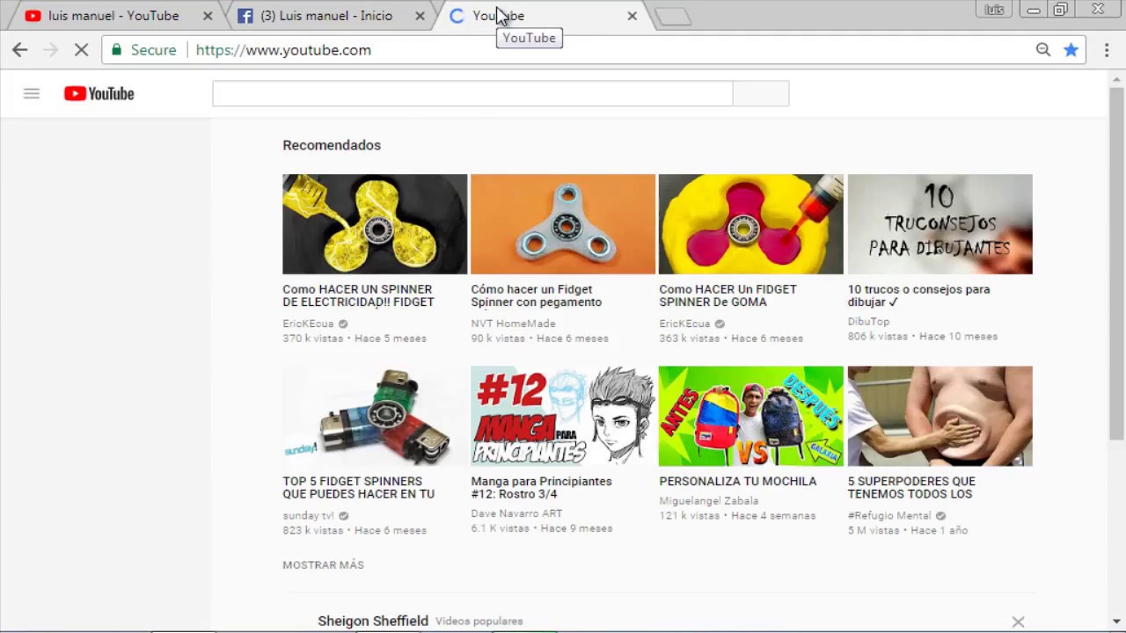The image size is (1126, 633).
Task: Click title 'Cómo hacer un Fidget Spinner con pegamento'
Action: [x=537, y=295]
